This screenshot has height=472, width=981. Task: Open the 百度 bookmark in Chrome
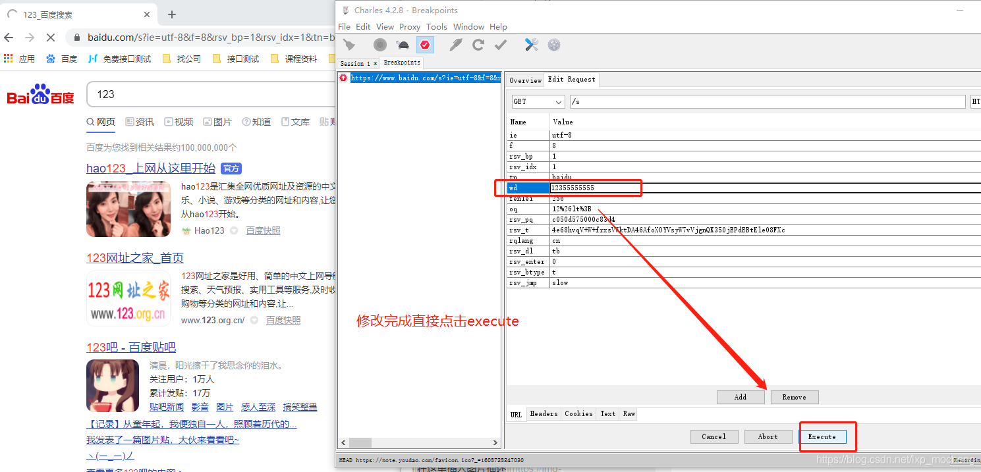tap(61, 59)
